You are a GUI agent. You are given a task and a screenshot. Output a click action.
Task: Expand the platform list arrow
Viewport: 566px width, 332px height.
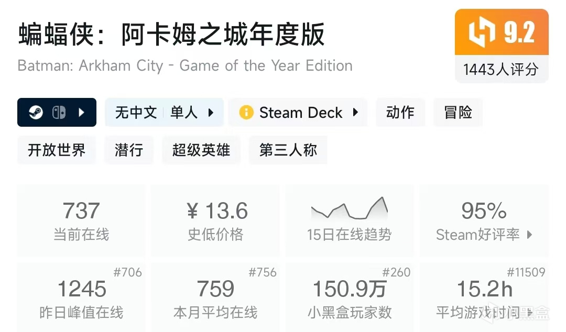[x=81, y=113]
